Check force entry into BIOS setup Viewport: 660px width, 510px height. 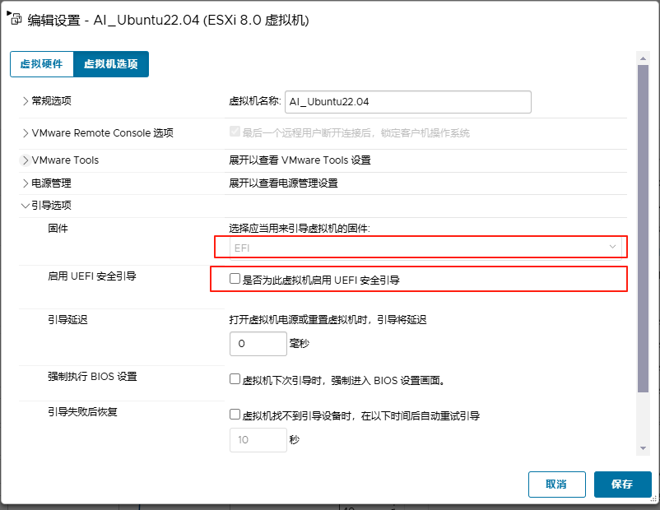235,380
